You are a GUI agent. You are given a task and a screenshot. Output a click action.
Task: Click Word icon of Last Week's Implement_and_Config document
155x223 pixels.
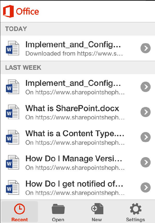(x=12, y=87)
